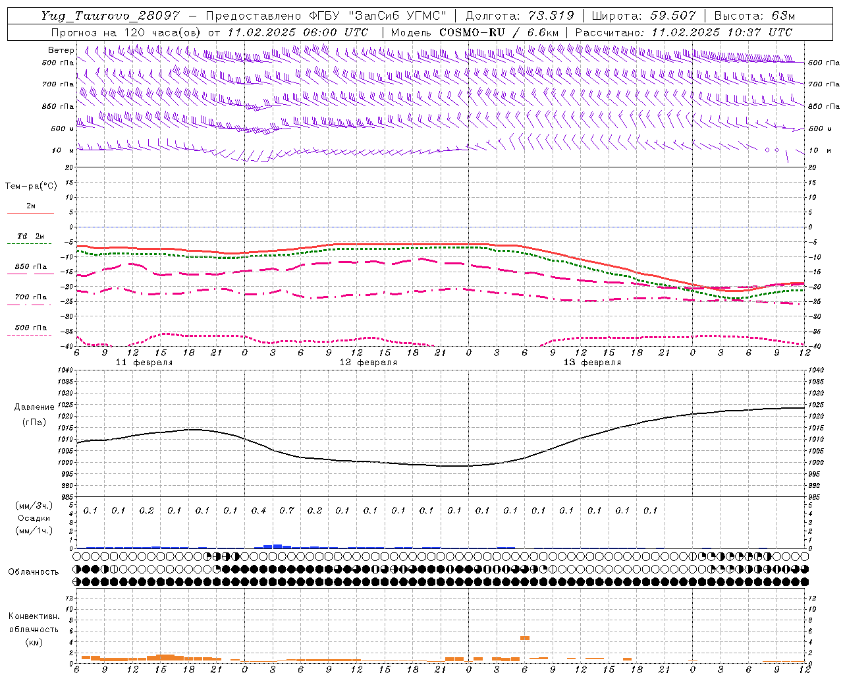Click the station title Yug_Taurovo_28097
This screenshot has height=675, width=843.
[x=110, y=16]
